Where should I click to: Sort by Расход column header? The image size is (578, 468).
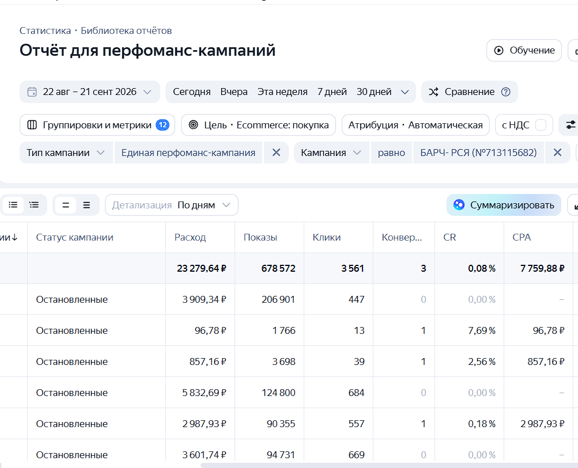190,238
